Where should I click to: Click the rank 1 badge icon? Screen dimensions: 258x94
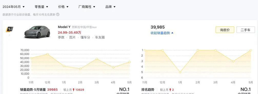tap(9, 29)
